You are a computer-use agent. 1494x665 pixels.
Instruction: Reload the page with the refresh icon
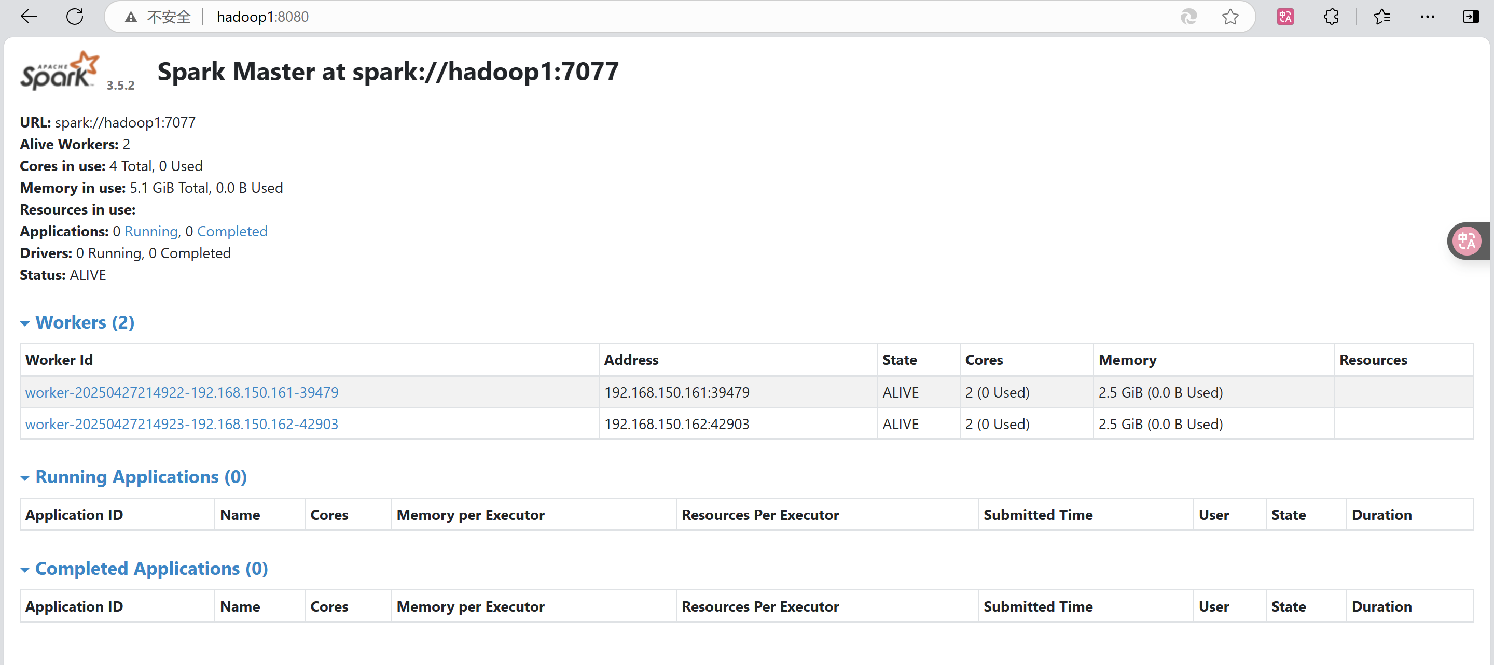(x=75, y=17)
